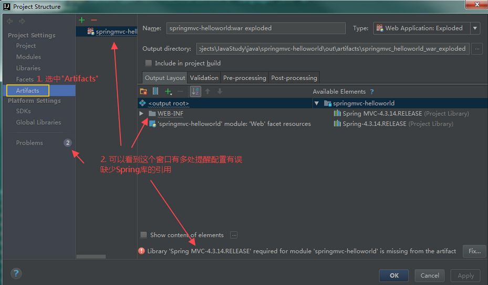Select the Artifacts settings section

click(x=28, y=90)
